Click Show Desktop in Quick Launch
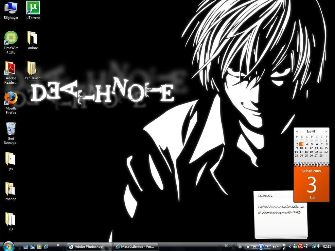Image resolution: width=335 pixels, height=251 pixels. click(26, 247)
